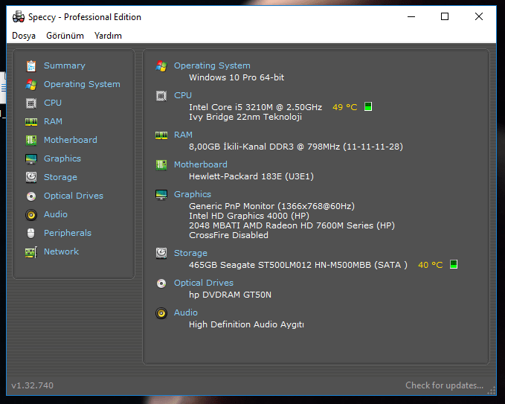
Task: Click the green storage temperature indicator icon
Action: point(454,265)
